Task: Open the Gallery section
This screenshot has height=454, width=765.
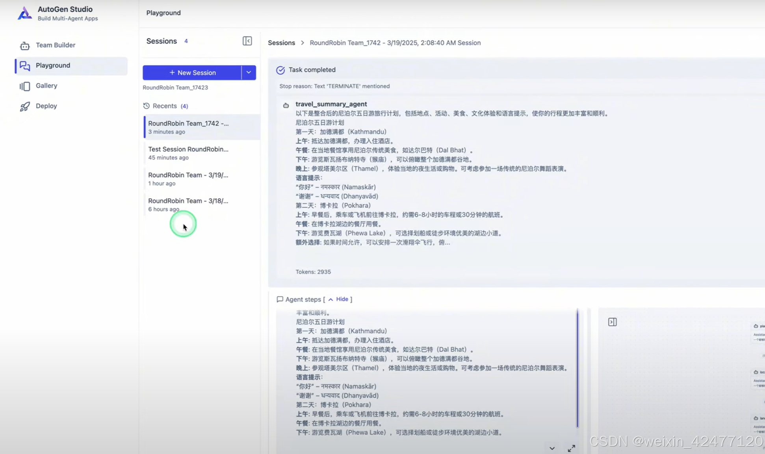Action: pos(46,86)
